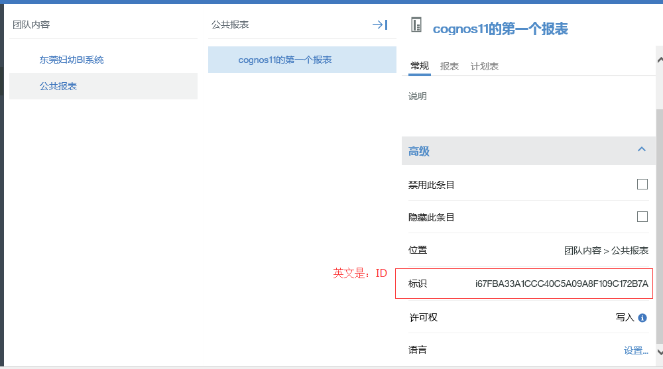Enable the 禁用此条目 checkbox
Image resolution: width=663 pixels, height=369 pixels.
pos(642,184)
